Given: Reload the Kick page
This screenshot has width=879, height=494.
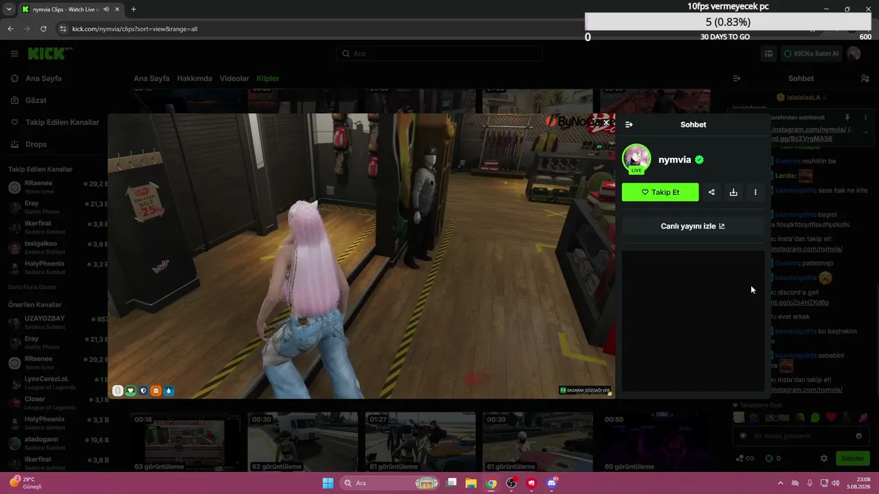Looking at the screenshot, I should [x=43, y=29].
